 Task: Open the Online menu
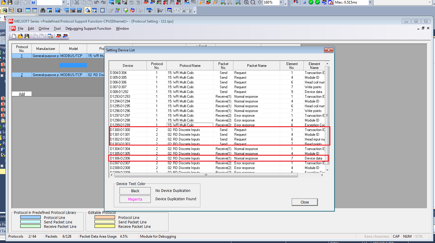(44, 29)
